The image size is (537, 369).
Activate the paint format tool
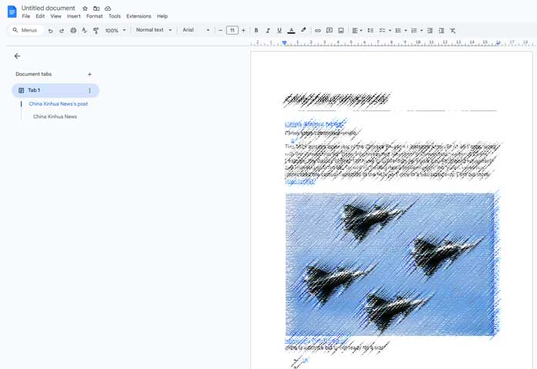[96, 31]
